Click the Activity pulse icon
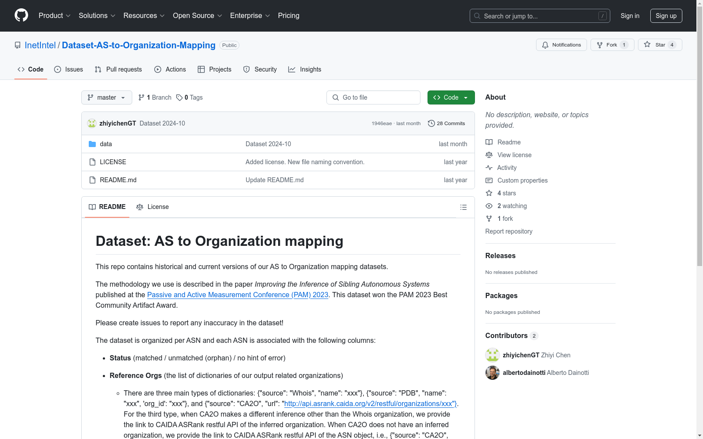703x439 pixels. [489, 168]
